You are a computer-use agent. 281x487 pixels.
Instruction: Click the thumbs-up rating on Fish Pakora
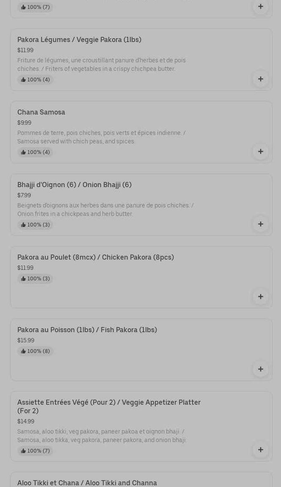[36, 351]
